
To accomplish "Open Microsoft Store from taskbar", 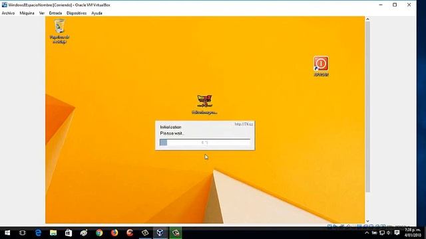I will [69, 233].
